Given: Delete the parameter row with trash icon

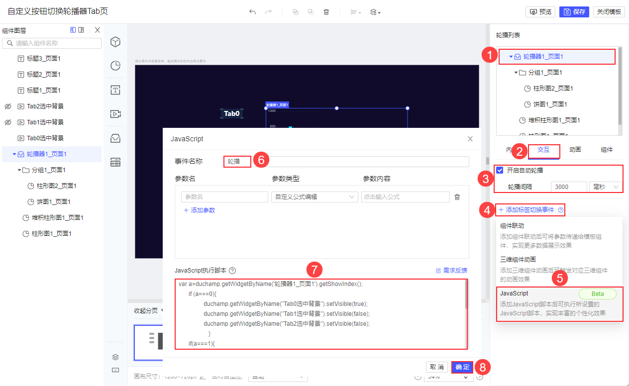Looking at the screenshot, I should tap(457, 197).
